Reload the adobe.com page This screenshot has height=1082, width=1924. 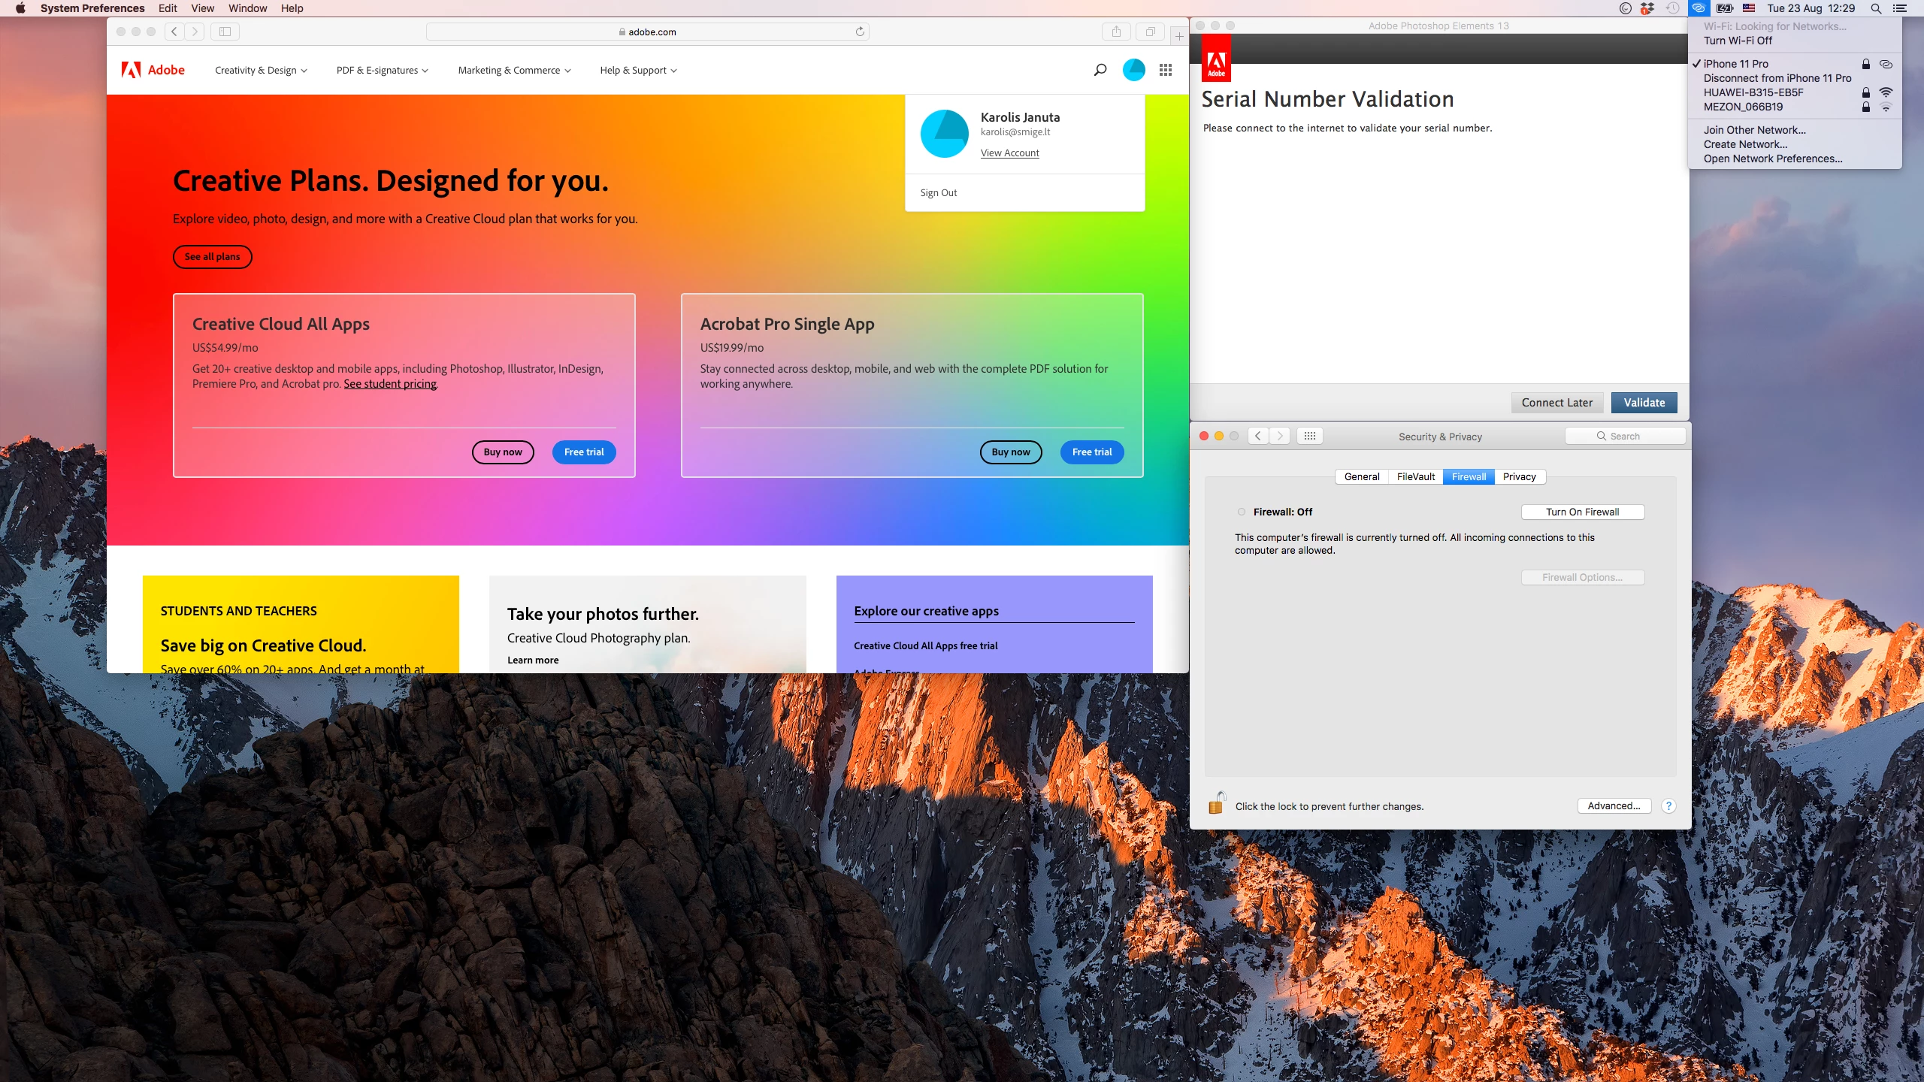pos(860,32)
